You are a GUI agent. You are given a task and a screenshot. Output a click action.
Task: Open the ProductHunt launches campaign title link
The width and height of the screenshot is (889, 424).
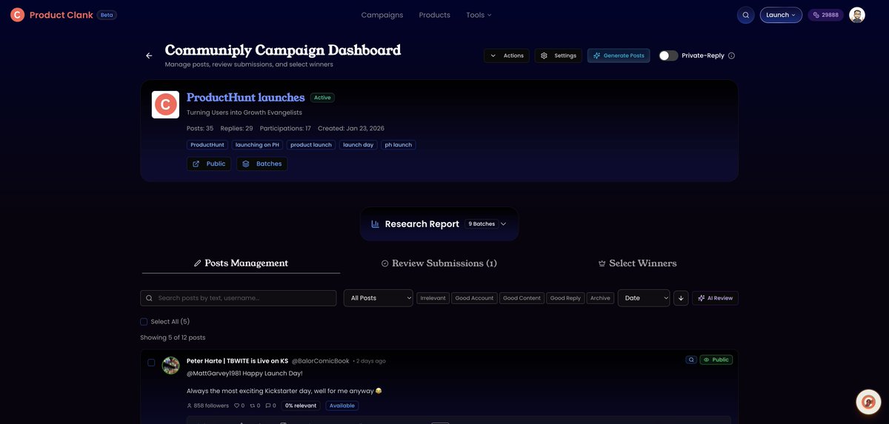point(246,98)
